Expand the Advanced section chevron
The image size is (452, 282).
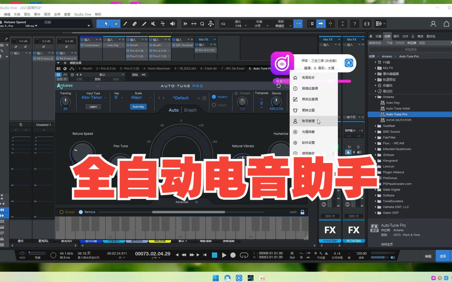click(x=196, y=202)
